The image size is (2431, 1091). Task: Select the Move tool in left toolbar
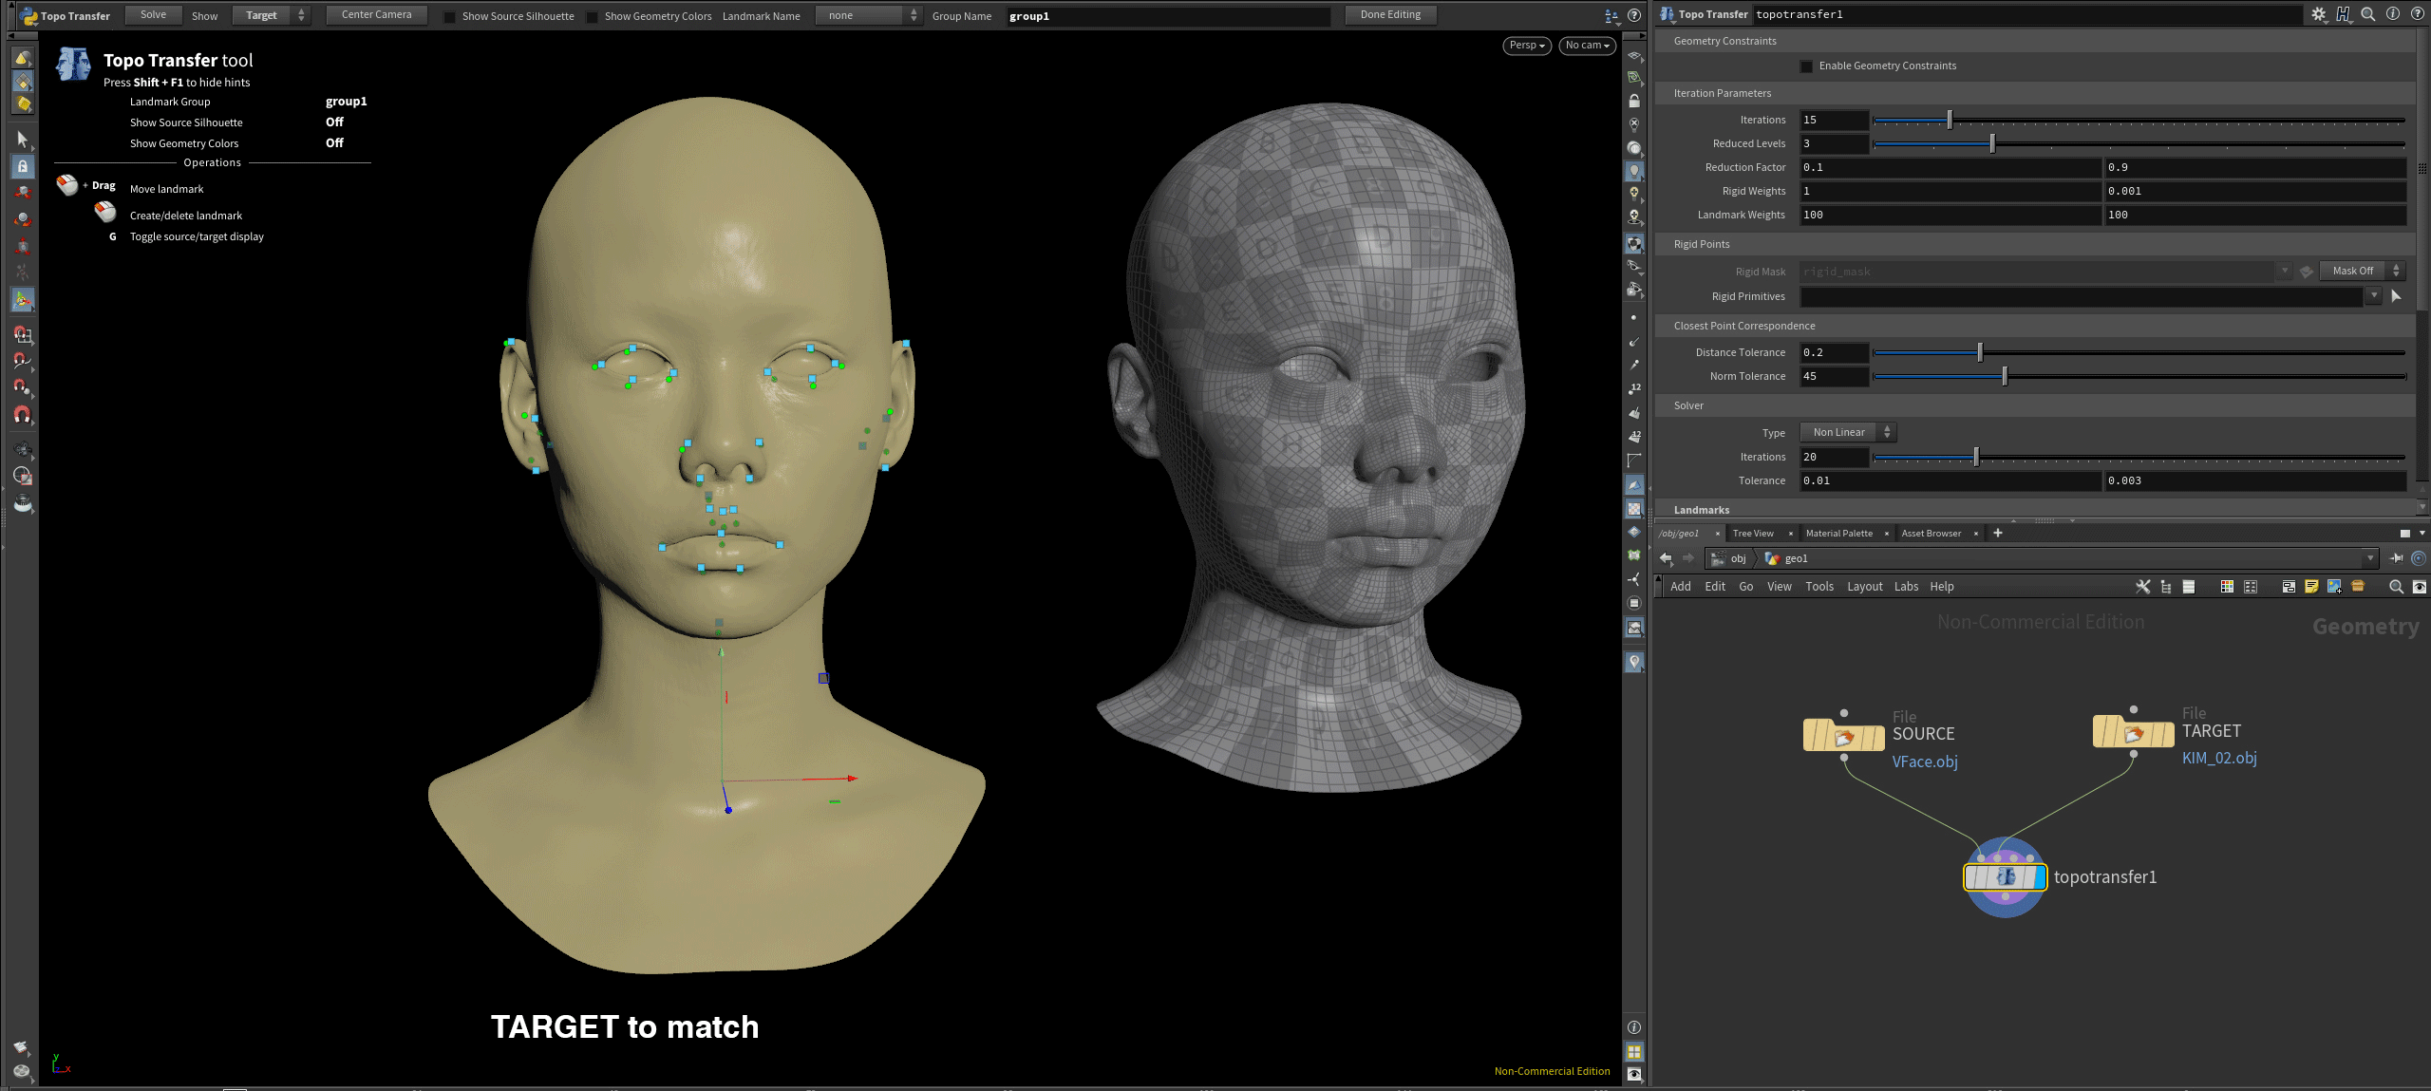pos(23,193)
